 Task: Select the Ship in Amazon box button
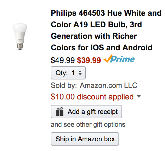[x=85, y=139]
